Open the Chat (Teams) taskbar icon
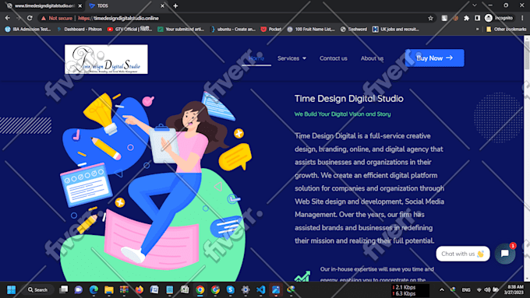The height and width of the screenshot is (298, 530). click(x=79, y=290)
